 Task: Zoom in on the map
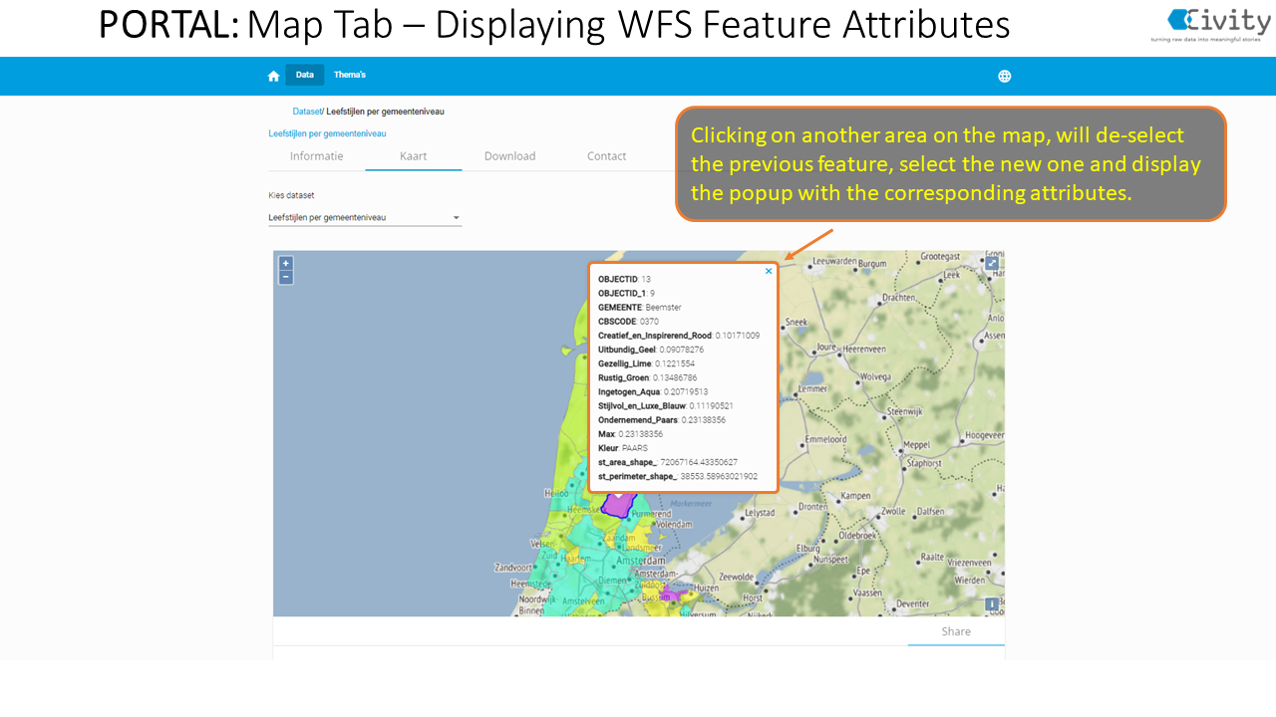285,264
